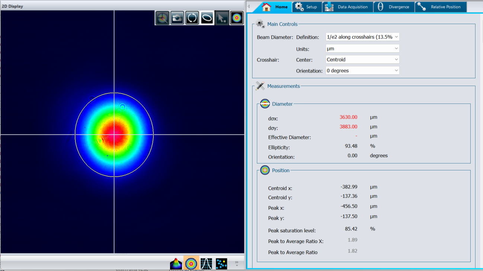Toggle the beam ellipse overlay icon
Screen dimensions: 483x271
pyautogui.click(x=207, y=18)
